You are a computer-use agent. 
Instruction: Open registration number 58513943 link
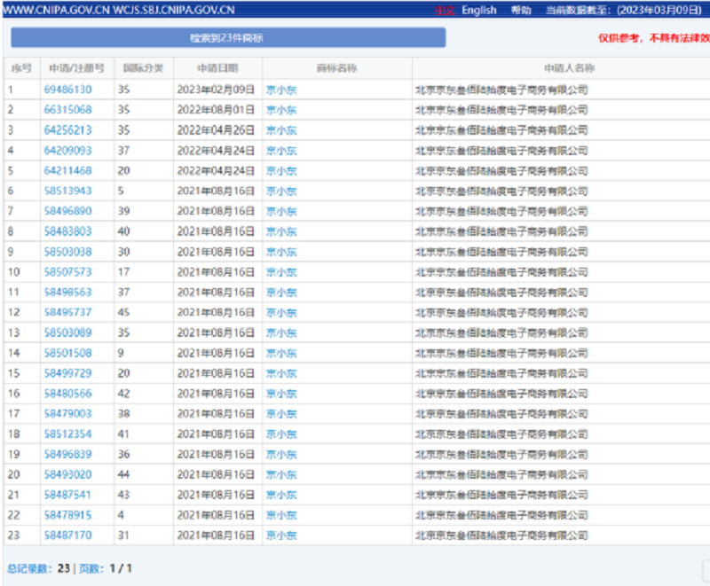pos(68,191)
